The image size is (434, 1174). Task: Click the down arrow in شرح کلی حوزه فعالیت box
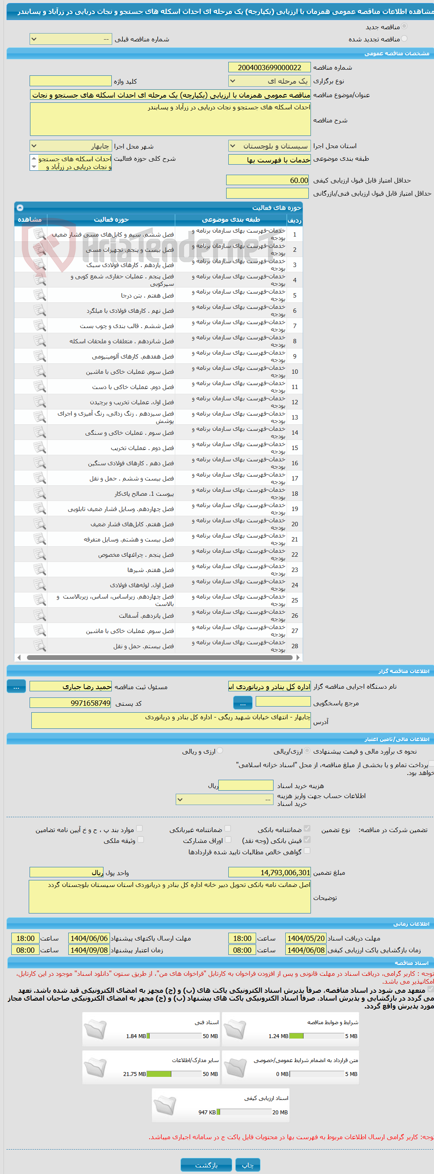click(x=33, y=167)
